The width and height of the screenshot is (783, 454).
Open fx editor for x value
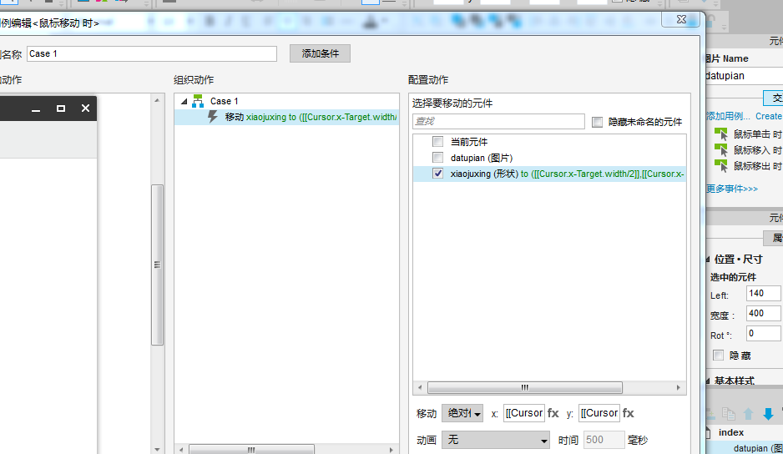point(553,413)
